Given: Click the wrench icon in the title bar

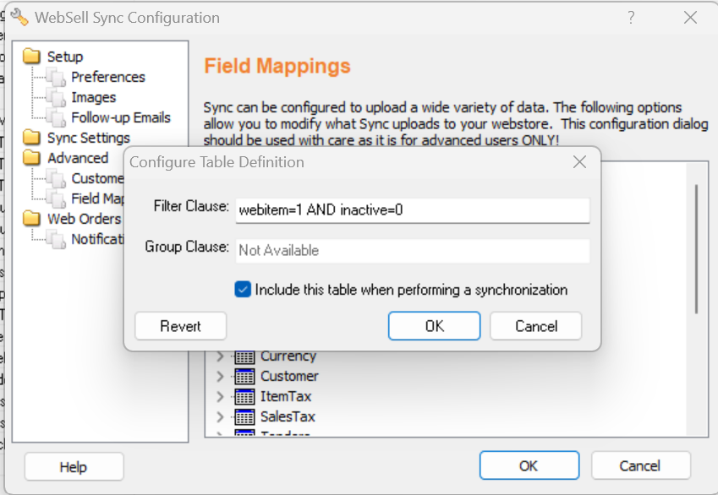Looking at the screenshot, I should (x=19, y=18).
